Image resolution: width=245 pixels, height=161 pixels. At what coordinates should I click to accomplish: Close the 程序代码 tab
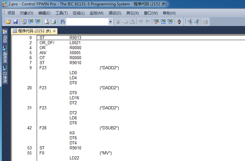point(54,31)
